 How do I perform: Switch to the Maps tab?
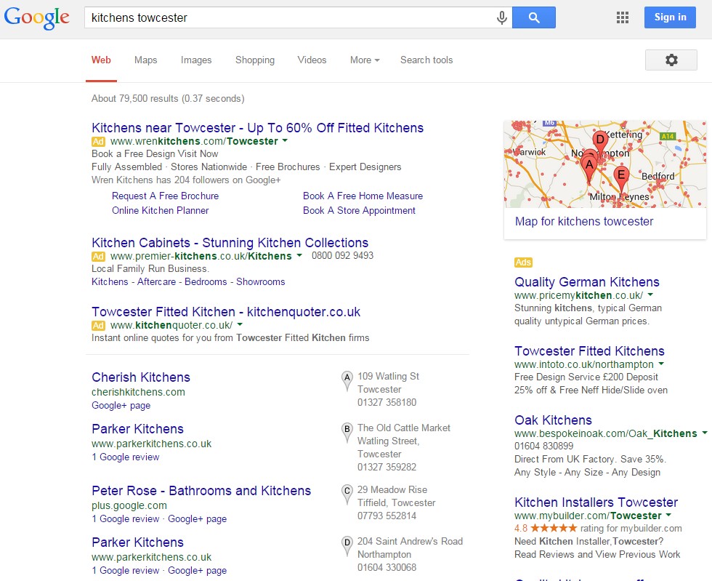click(146, 60)
